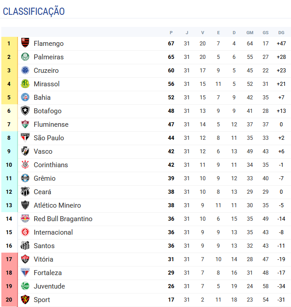Click the Flamengo club crest
Image resolution: width=291 pixels, height=307 pixels.
[25, 44]
